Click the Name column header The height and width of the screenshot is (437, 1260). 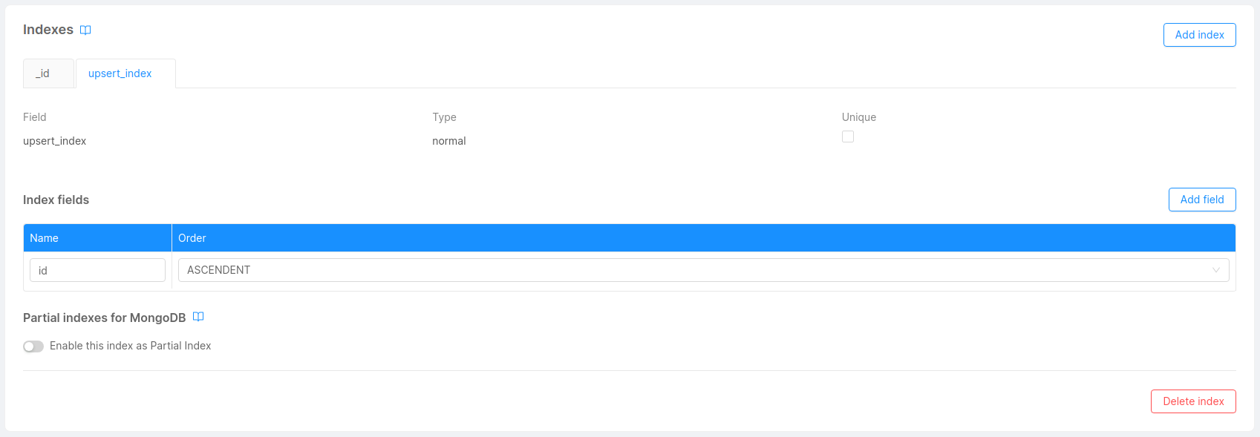click(x=45, y=238)
